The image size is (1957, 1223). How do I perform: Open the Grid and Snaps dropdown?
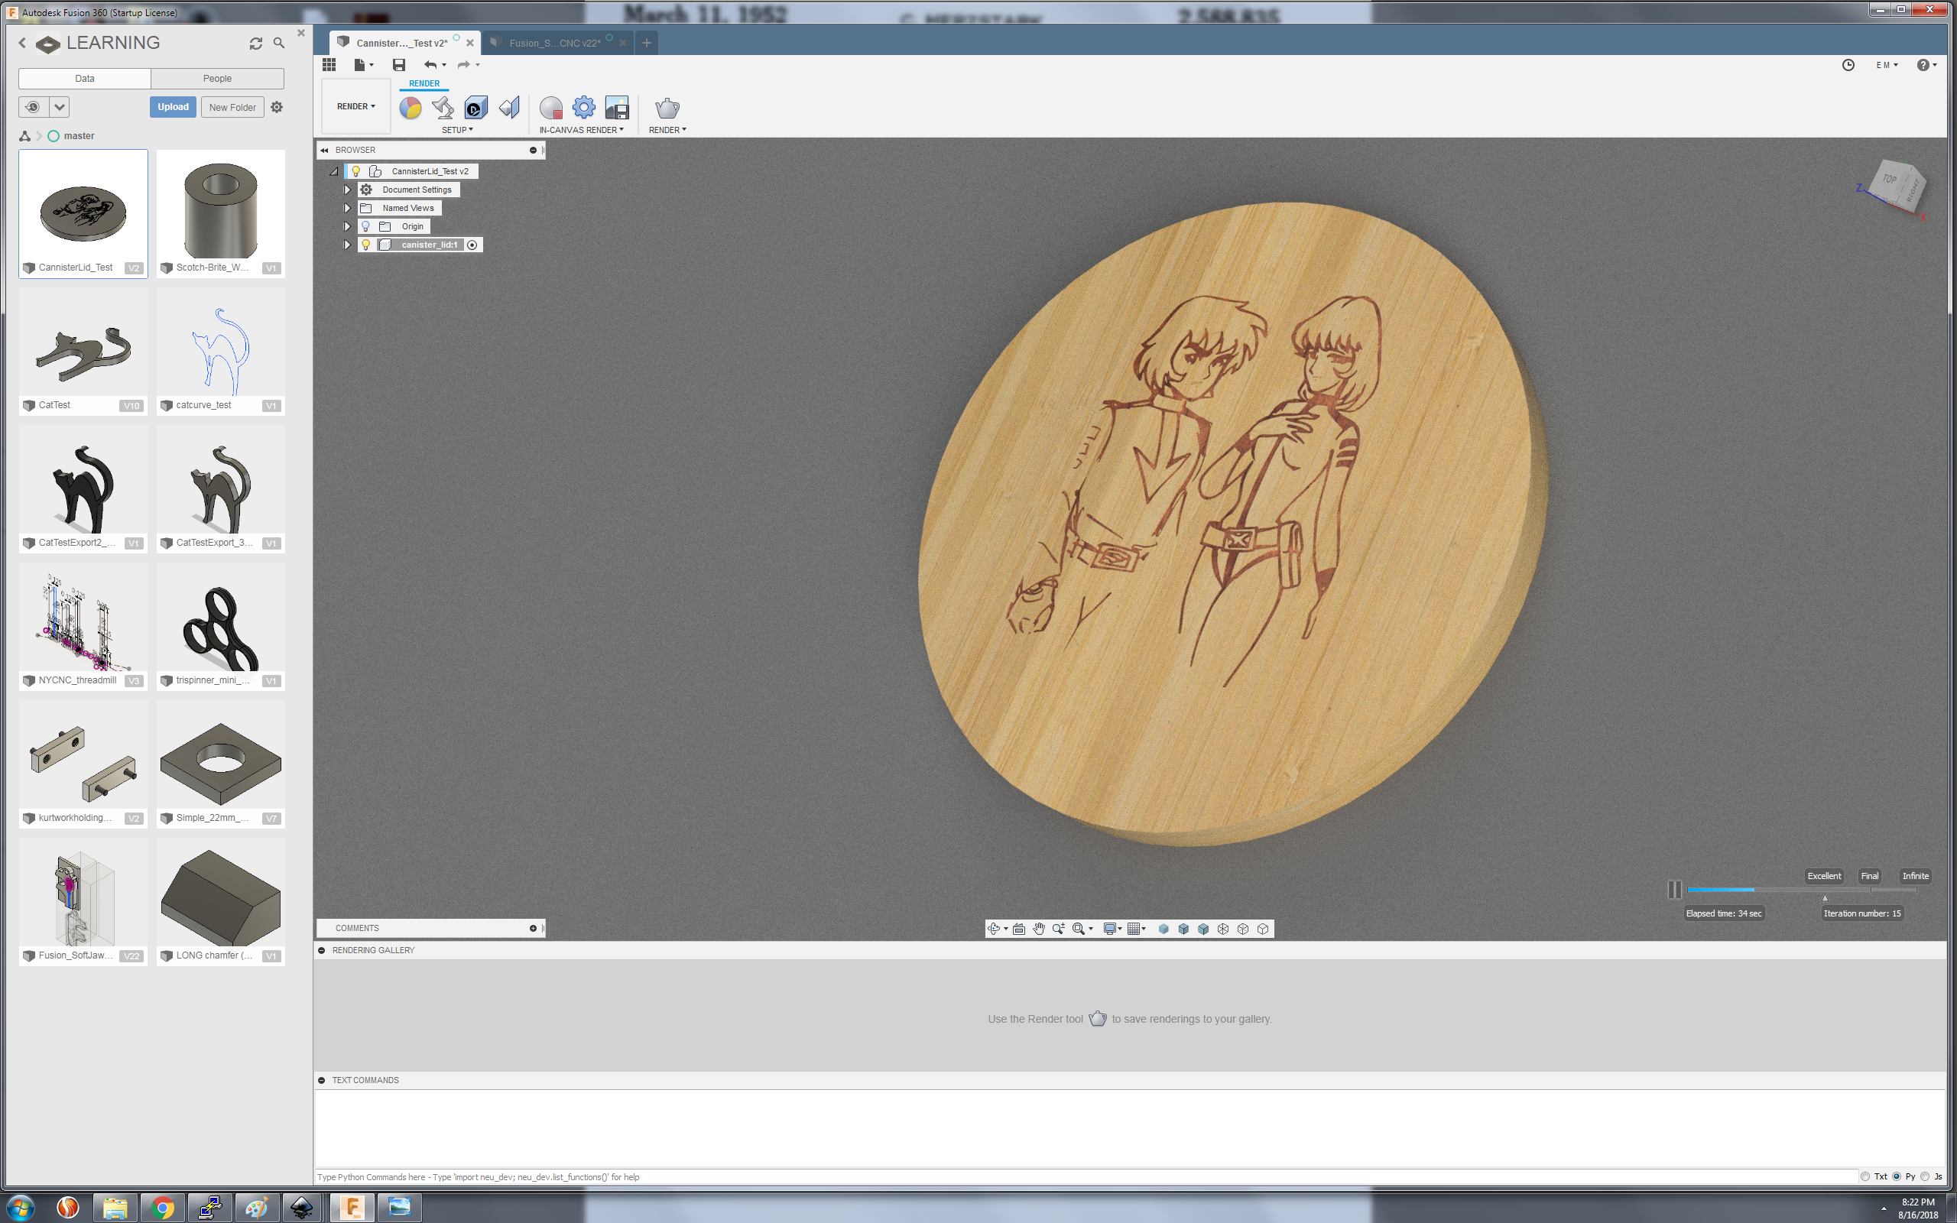click(1136, 929)
